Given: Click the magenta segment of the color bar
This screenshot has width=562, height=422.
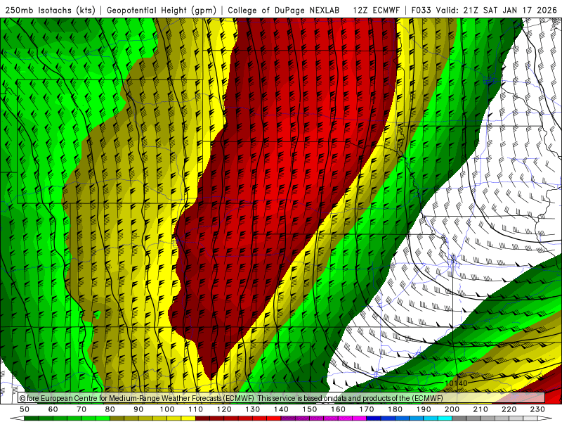Looking at the screenshot, I should coord(359,418).
